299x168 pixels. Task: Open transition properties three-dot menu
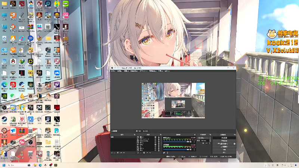210,143
